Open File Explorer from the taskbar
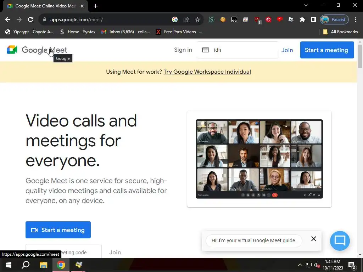Viewport: 363px width, 272px height. pyautogui.click(x=43, y=265)
